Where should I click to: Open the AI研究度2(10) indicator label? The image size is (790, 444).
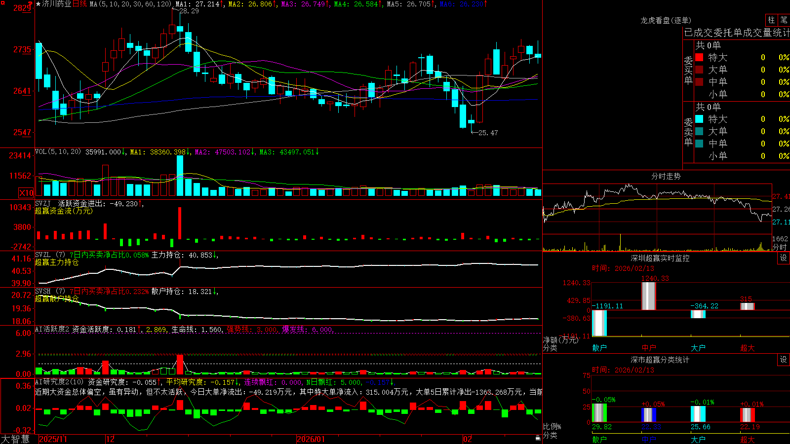[59, 382]
